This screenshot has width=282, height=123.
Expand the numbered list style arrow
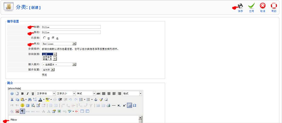(85, 100)
